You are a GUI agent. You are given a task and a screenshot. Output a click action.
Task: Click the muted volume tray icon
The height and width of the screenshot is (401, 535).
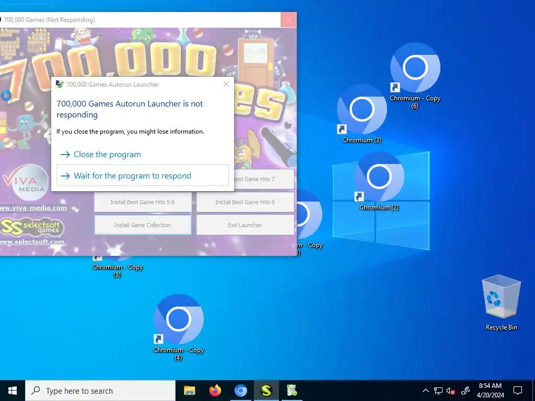[451, 391]
